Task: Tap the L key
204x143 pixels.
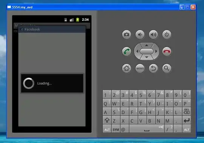Action: pos(178,111)
